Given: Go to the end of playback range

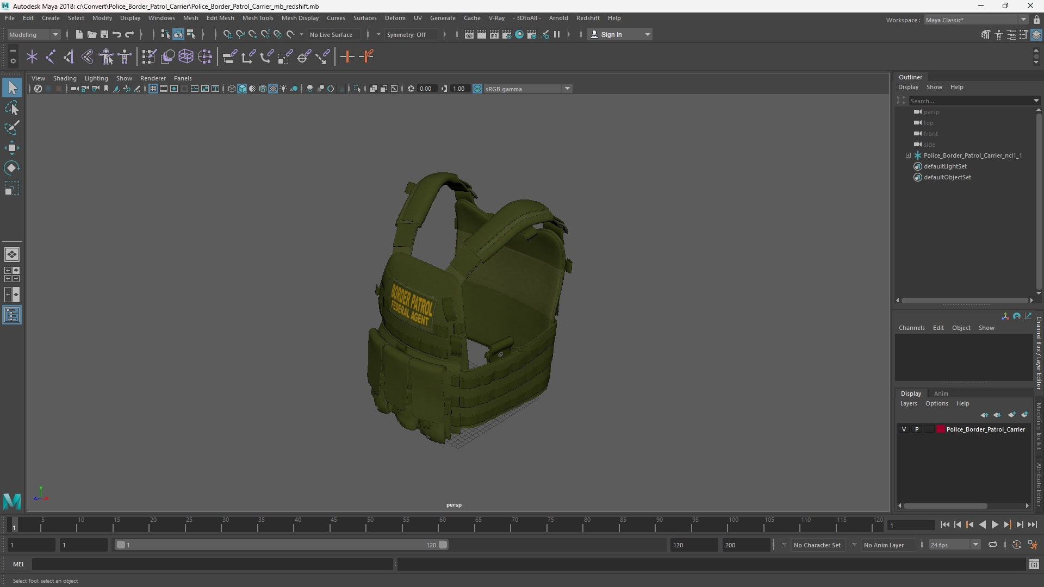Looking at the screenshot, I should coord(1033,524).
